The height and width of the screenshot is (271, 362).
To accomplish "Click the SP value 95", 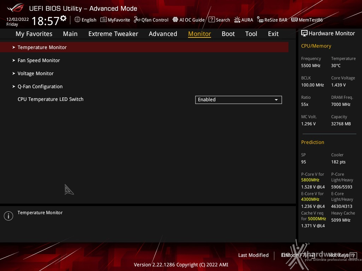I will pos(304,162).
